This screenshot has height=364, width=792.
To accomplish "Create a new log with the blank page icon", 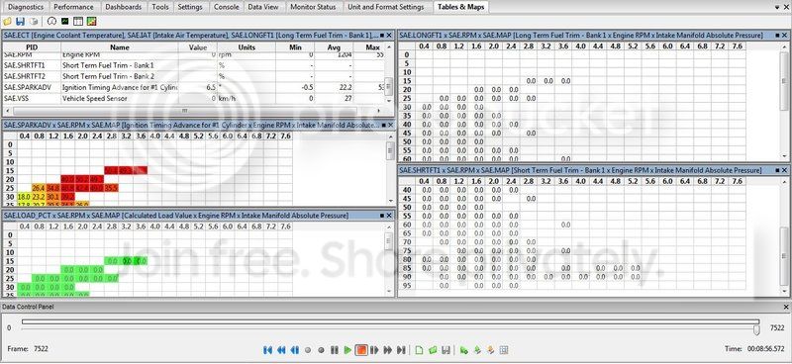I will tap(419, 350).
